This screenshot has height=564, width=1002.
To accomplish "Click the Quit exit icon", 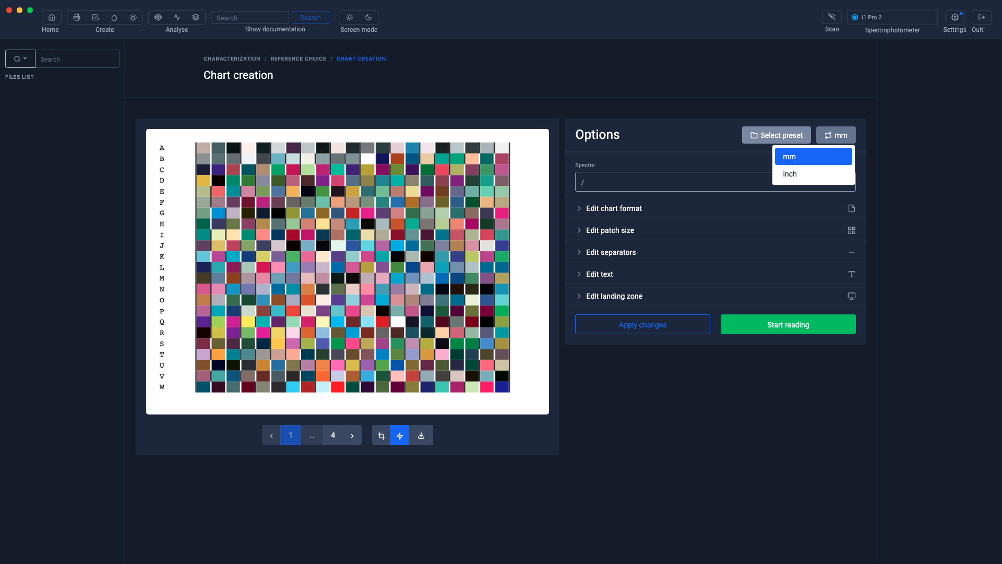I will click(982, 17).
